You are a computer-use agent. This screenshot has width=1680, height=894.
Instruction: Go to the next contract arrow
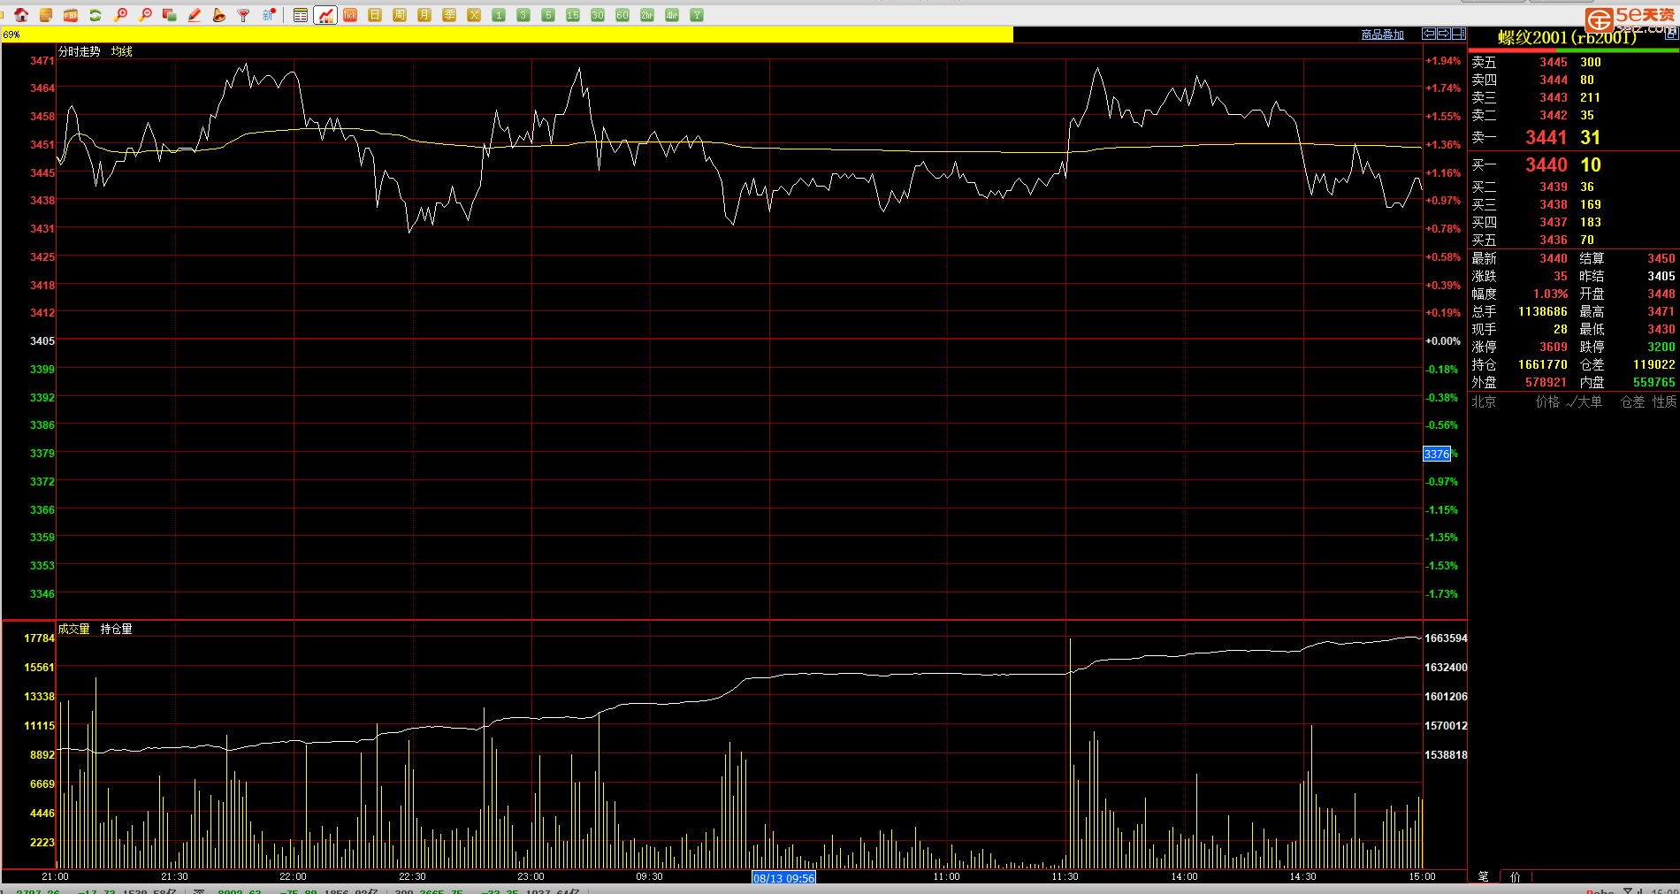click(1443, 34)
